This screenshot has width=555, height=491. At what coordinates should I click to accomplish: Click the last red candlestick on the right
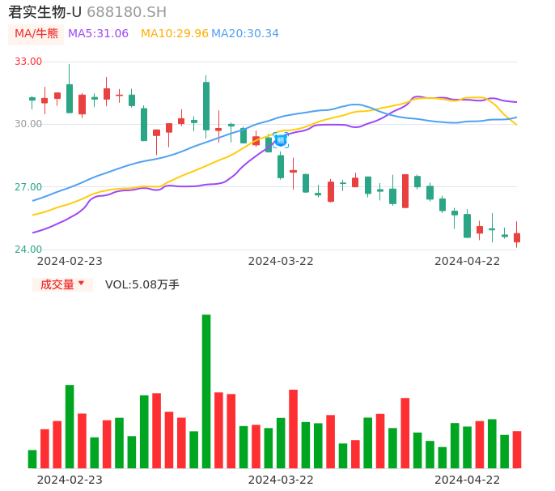click(x=517, y=237)
